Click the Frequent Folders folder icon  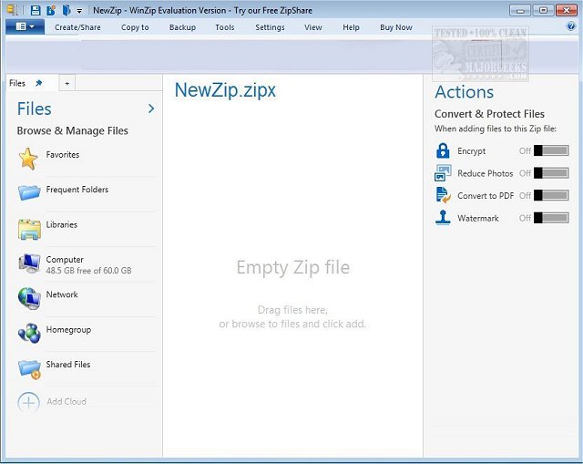click(29, 192)
